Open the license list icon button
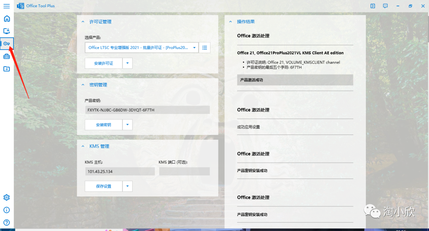This screenshot has width=429, height=231. click(x=205, y=48)
